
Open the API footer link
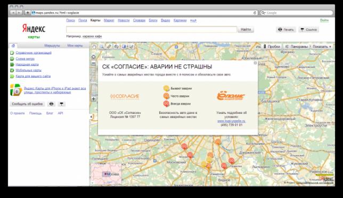click(x=60, y=113)
